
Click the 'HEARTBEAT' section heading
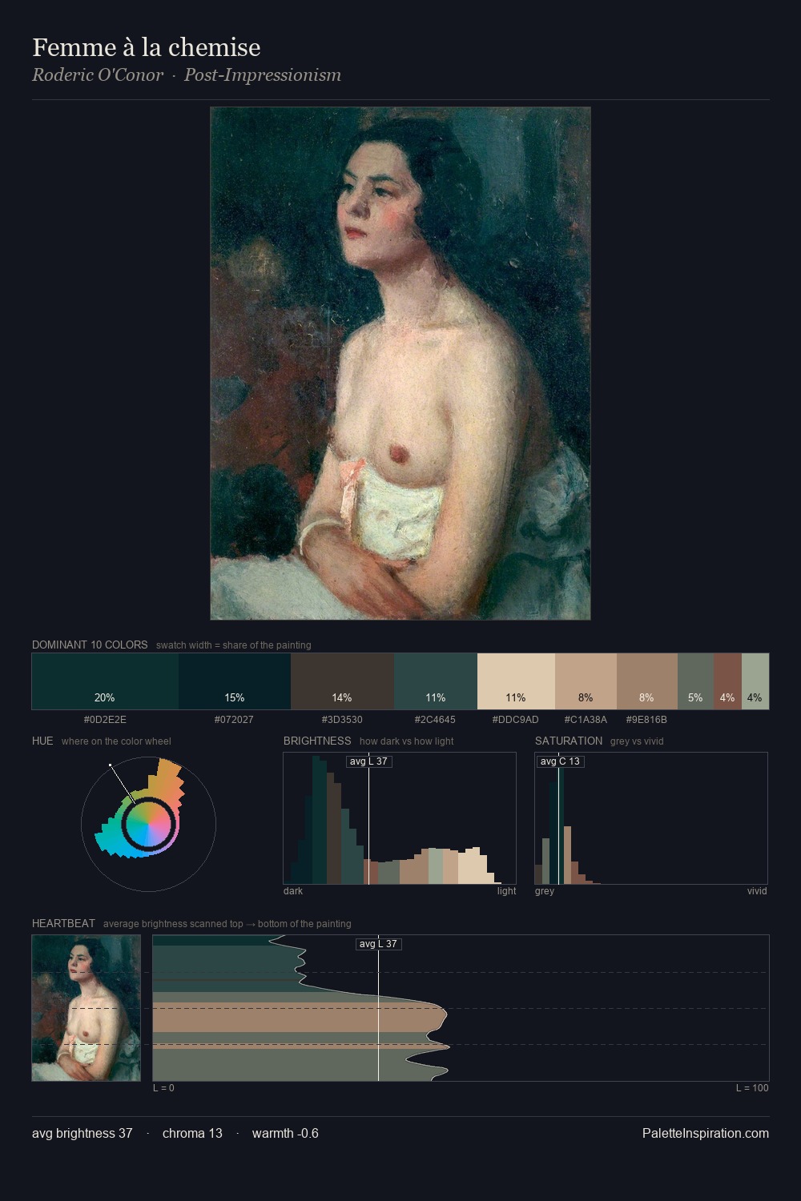(63, 923)
